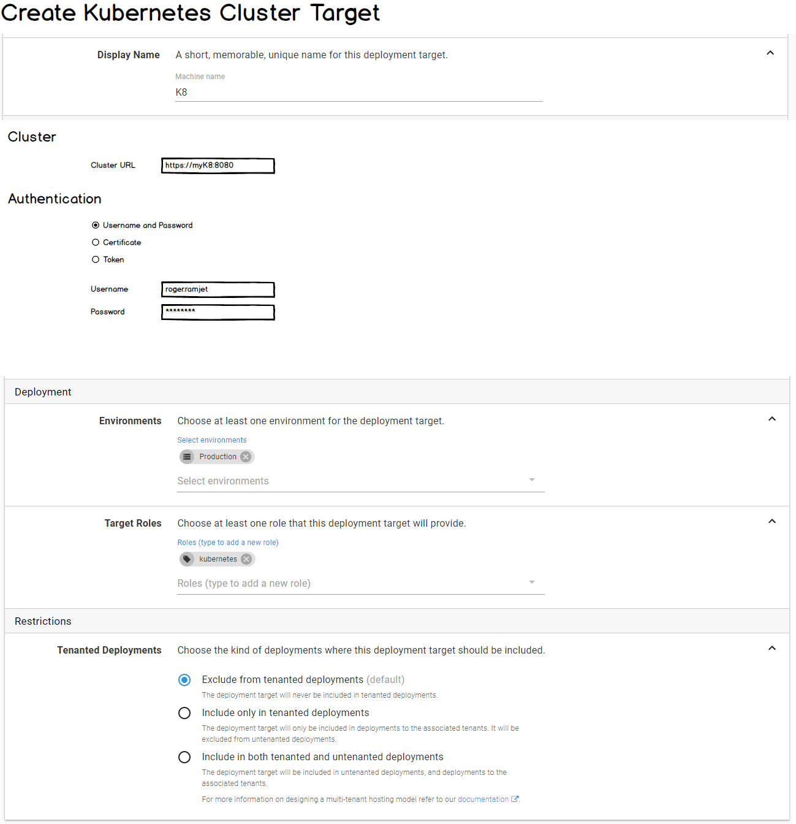
Task: Click the tag icon on the kubernetes chip
Action: pyautogui.click(x=187, y=559)
